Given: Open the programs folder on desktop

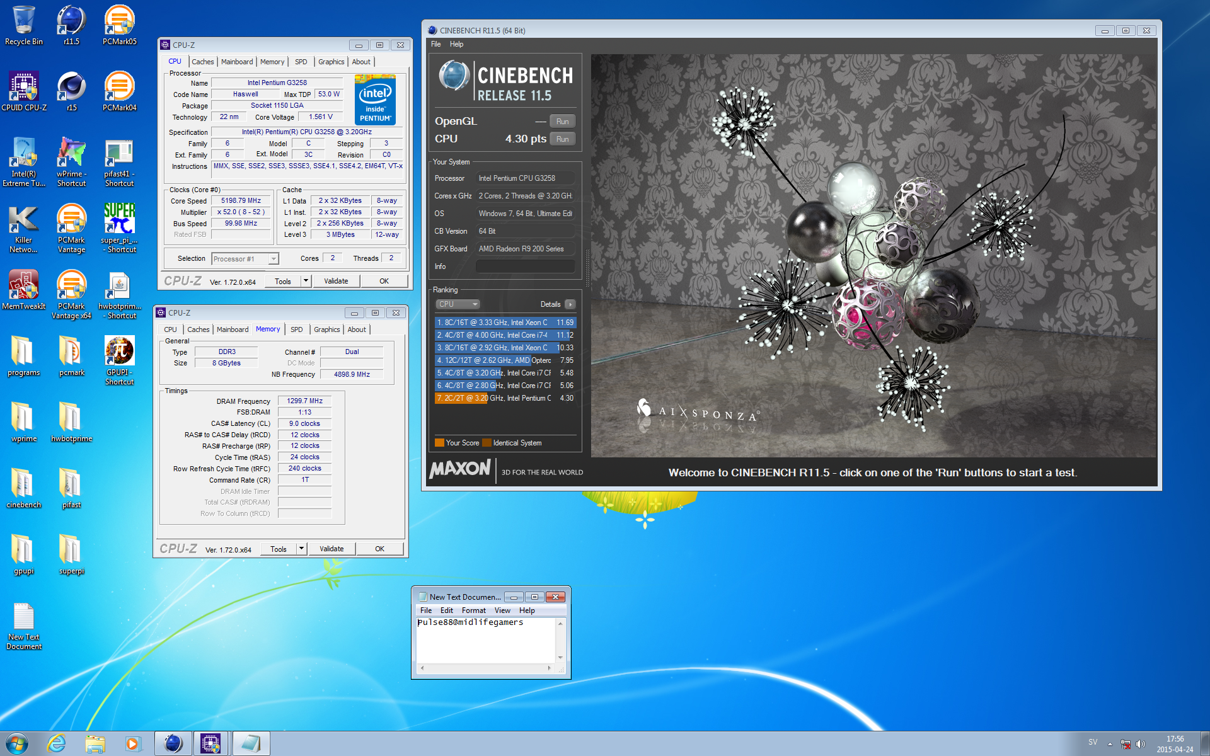Looking at the screenshot, I should pos(24,356).
